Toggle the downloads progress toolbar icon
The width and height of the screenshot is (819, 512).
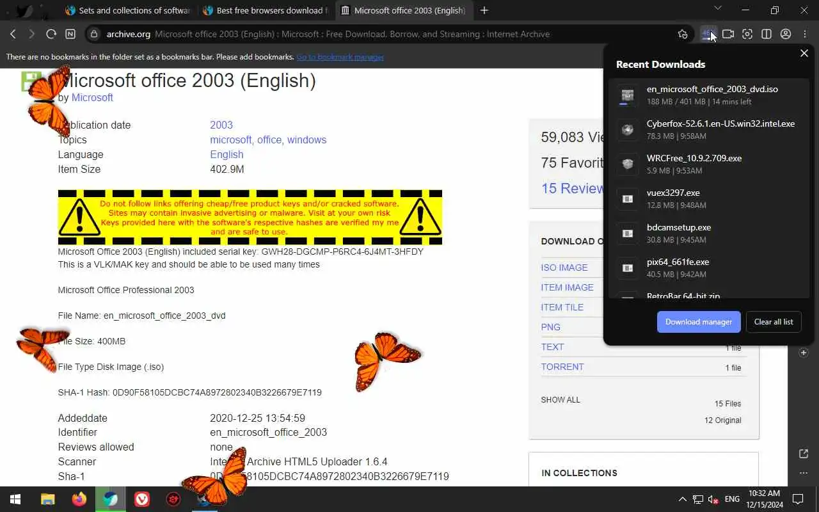tap(708, 34)
